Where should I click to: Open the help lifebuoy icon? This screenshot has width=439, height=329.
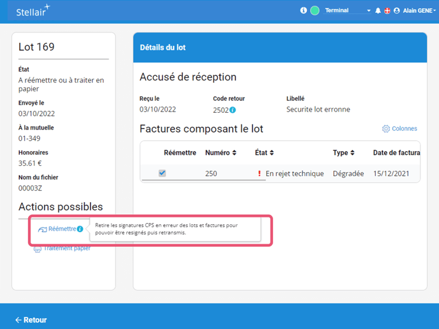pyautogui.click(x=387, y=11)
